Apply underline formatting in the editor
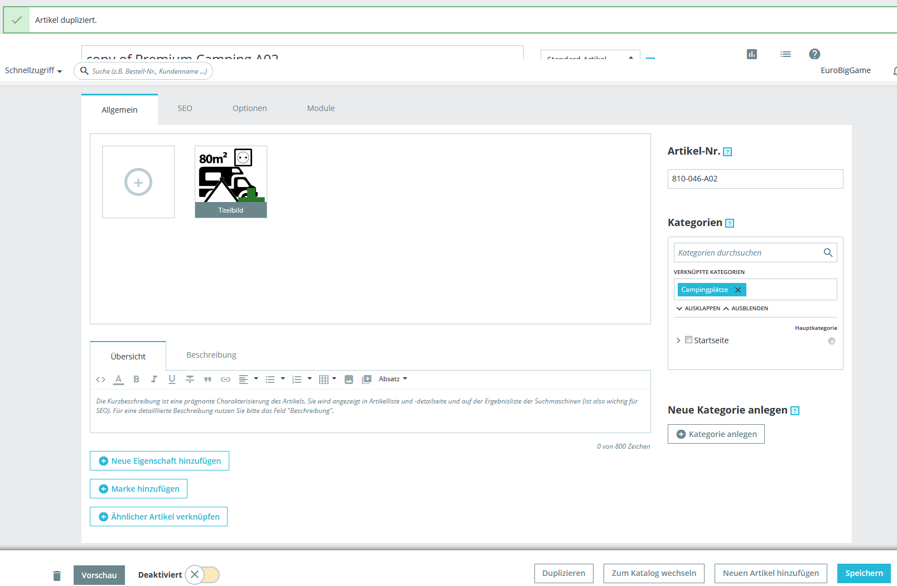 pyautogui.click(x=172, y=380)
